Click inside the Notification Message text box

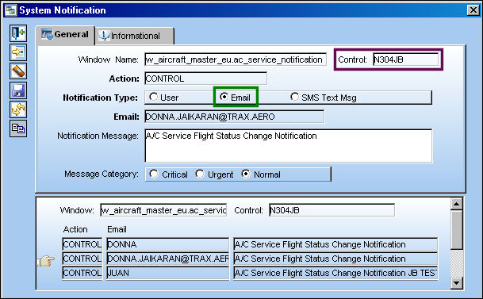point(289,146)
